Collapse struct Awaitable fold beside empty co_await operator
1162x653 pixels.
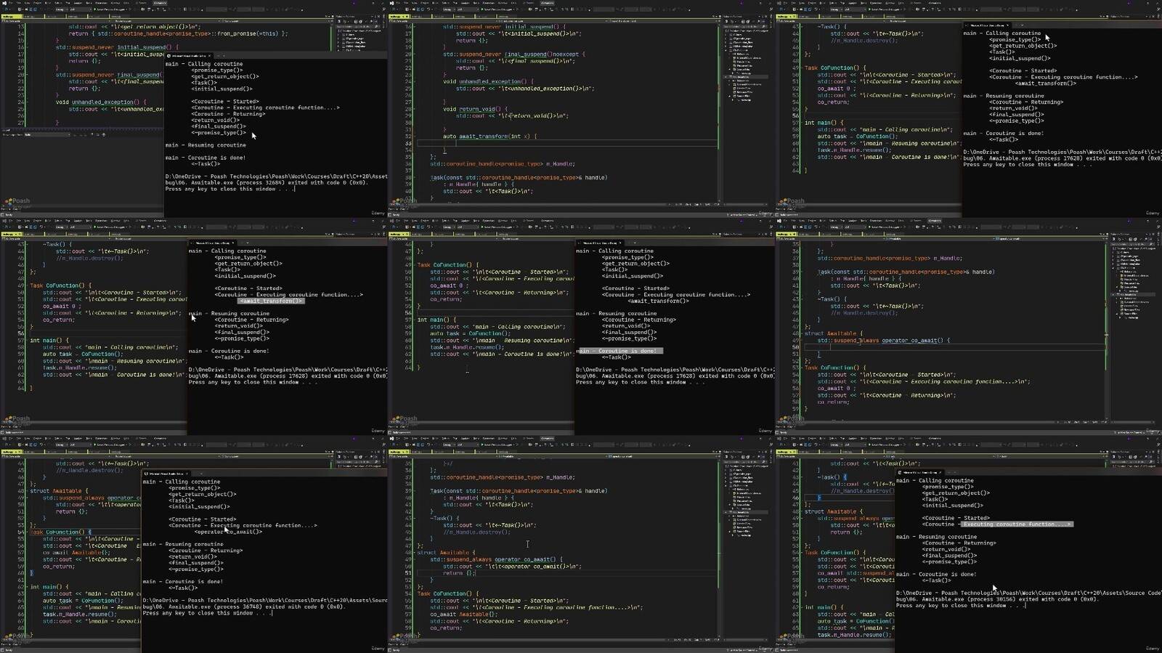[801, 333]
